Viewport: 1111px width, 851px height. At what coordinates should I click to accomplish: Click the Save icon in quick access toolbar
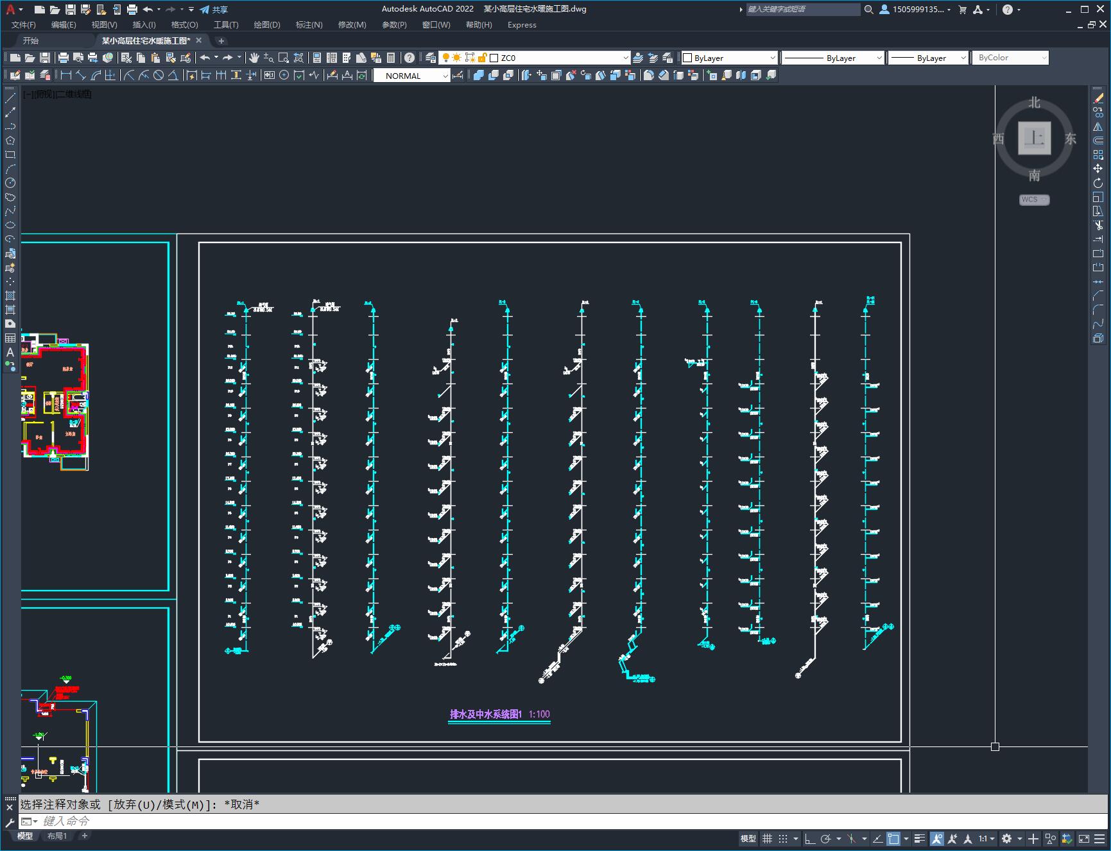tap(71, 10)
